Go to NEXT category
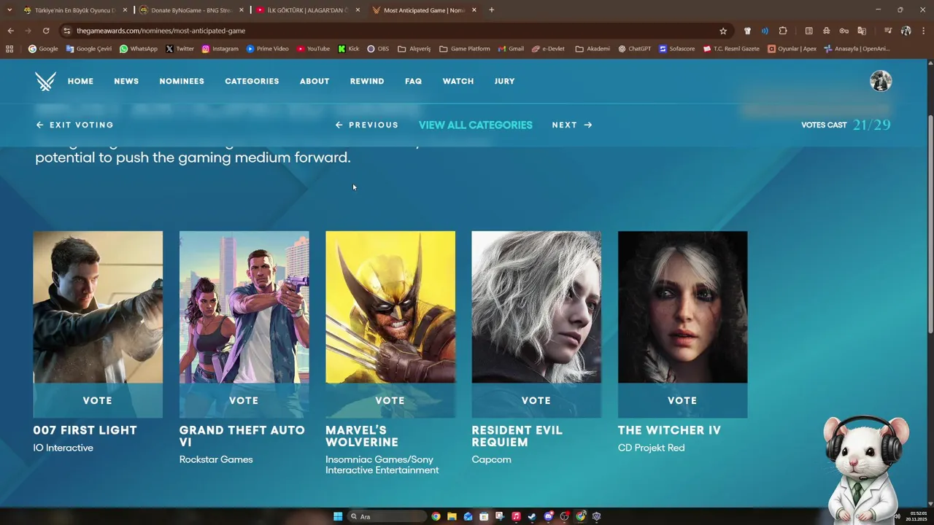Screen dimensions: 934x525 point(572,125)
